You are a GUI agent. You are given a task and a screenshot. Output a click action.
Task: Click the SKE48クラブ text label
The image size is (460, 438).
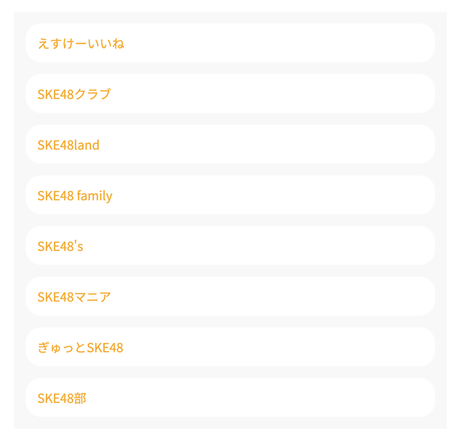tap(74, 94)
